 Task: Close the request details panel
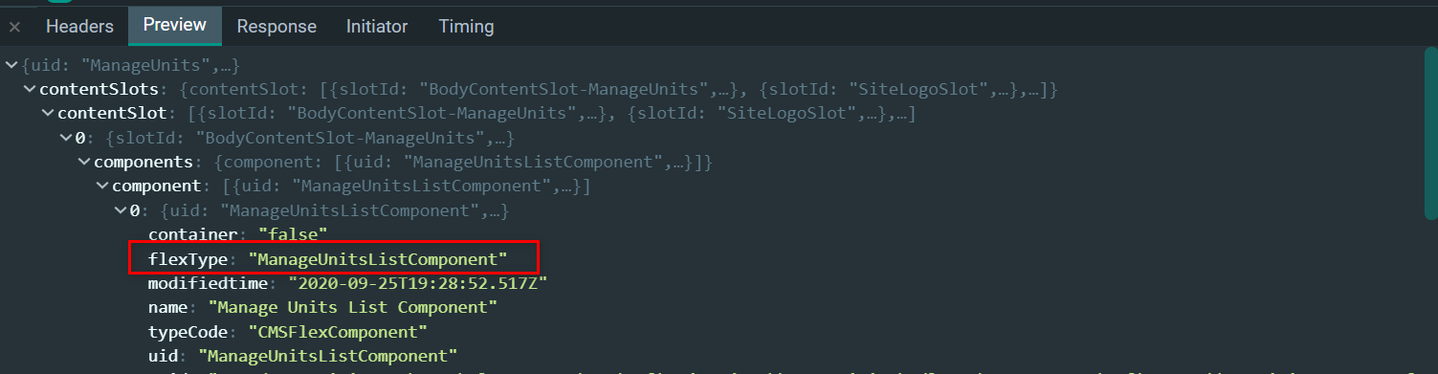[x=14, y=28]
